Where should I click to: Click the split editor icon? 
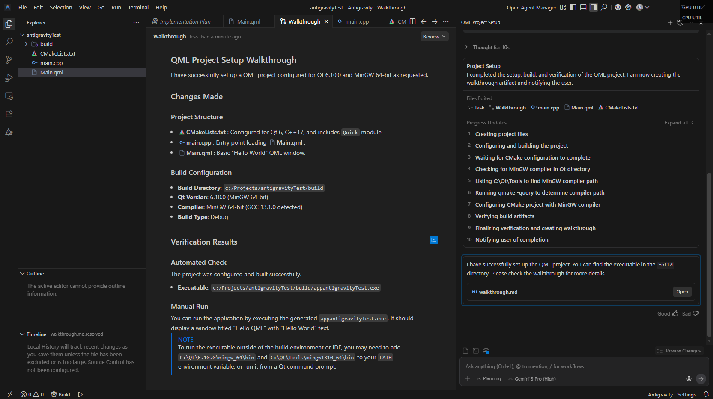412,21
